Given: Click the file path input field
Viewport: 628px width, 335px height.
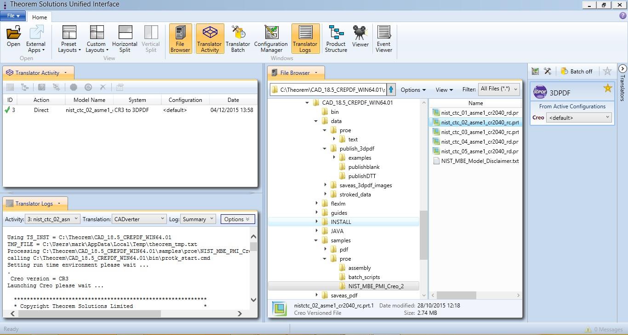Looking at the screenshot, I should click(x=328, y=89).
